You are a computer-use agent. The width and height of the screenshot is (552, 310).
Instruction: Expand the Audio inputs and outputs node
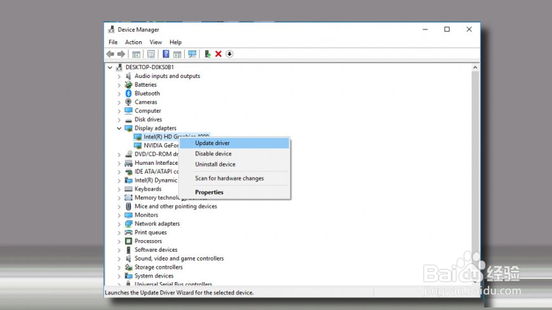(x=119, y=76)
